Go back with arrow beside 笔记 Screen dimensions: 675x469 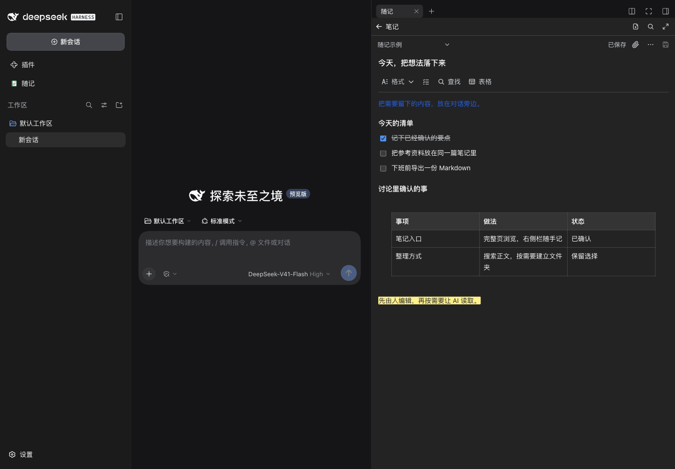379,27
